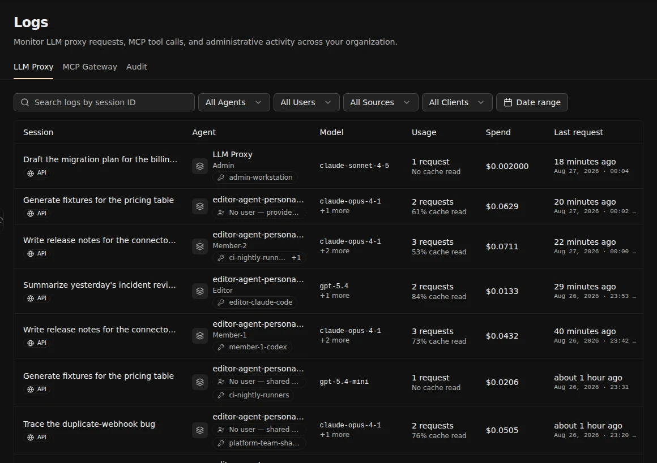Click agent stack icon in gpt-5.4-mini row

coord(200,382)
